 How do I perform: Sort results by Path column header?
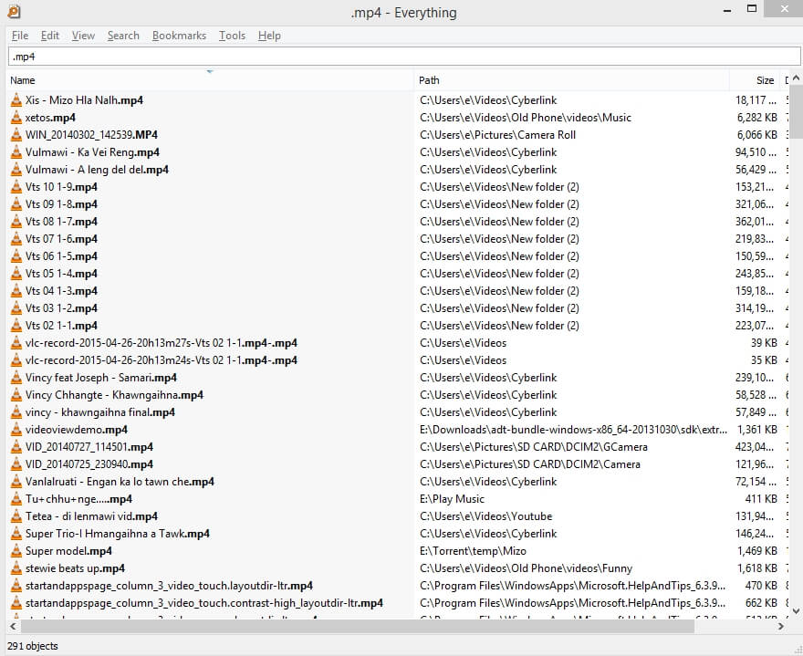pos(571,80)
